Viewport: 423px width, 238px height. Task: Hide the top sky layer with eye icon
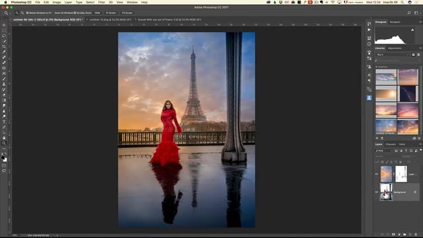pyautogui.click(x=377, y=174)
